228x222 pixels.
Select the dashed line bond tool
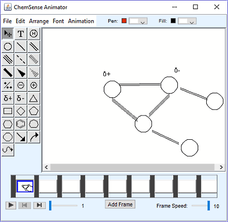(21, 60)
